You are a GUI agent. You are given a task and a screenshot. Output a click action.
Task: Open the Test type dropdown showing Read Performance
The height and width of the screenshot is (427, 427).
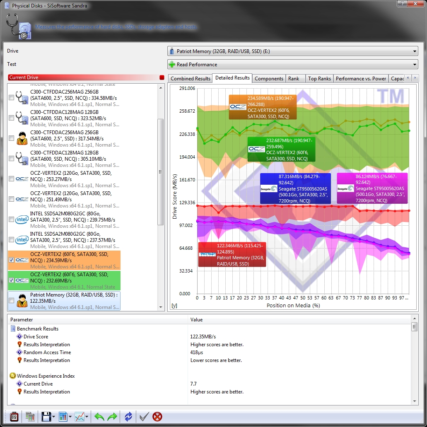293,65
